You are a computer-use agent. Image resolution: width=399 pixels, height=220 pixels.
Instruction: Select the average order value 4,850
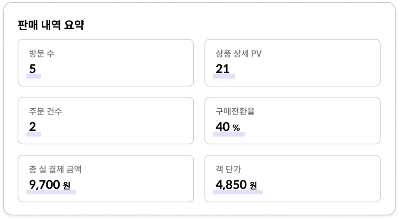point(231,185)
